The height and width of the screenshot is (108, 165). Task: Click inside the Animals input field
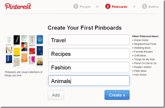[x=89, y=81]
